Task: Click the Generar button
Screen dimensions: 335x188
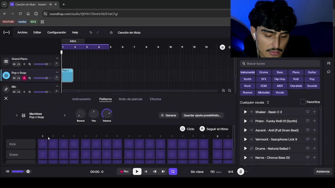Action: 169,115
